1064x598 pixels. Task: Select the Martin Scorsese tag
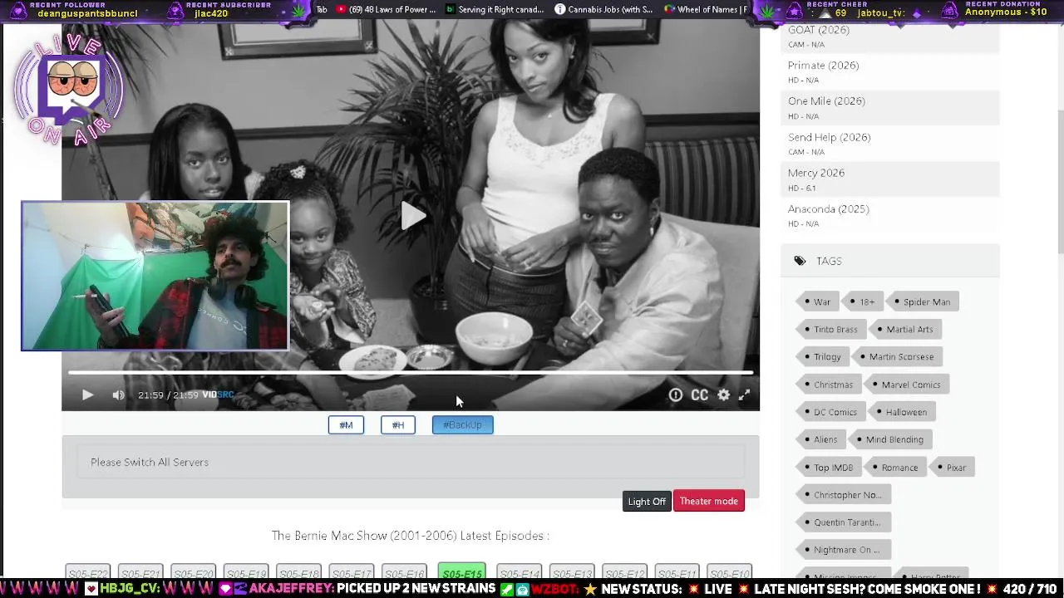point(897,356)
